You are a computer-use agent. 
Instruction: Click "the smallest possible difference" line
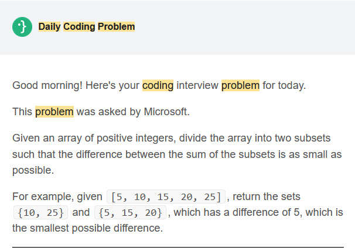[x=88, y=228]
